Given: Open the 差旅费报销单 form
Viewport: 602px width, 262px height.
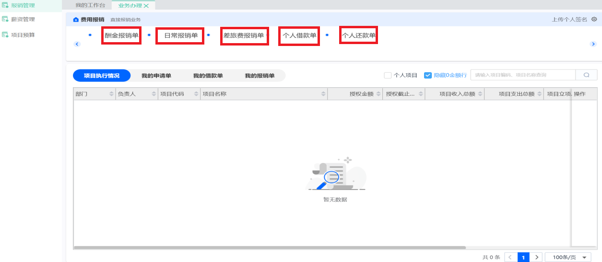Looking at the screenshot, I should coord(244,36).
